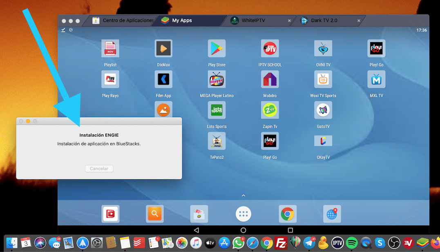
Task: Launch Woxi TV Sports
Action: (323, 79)
